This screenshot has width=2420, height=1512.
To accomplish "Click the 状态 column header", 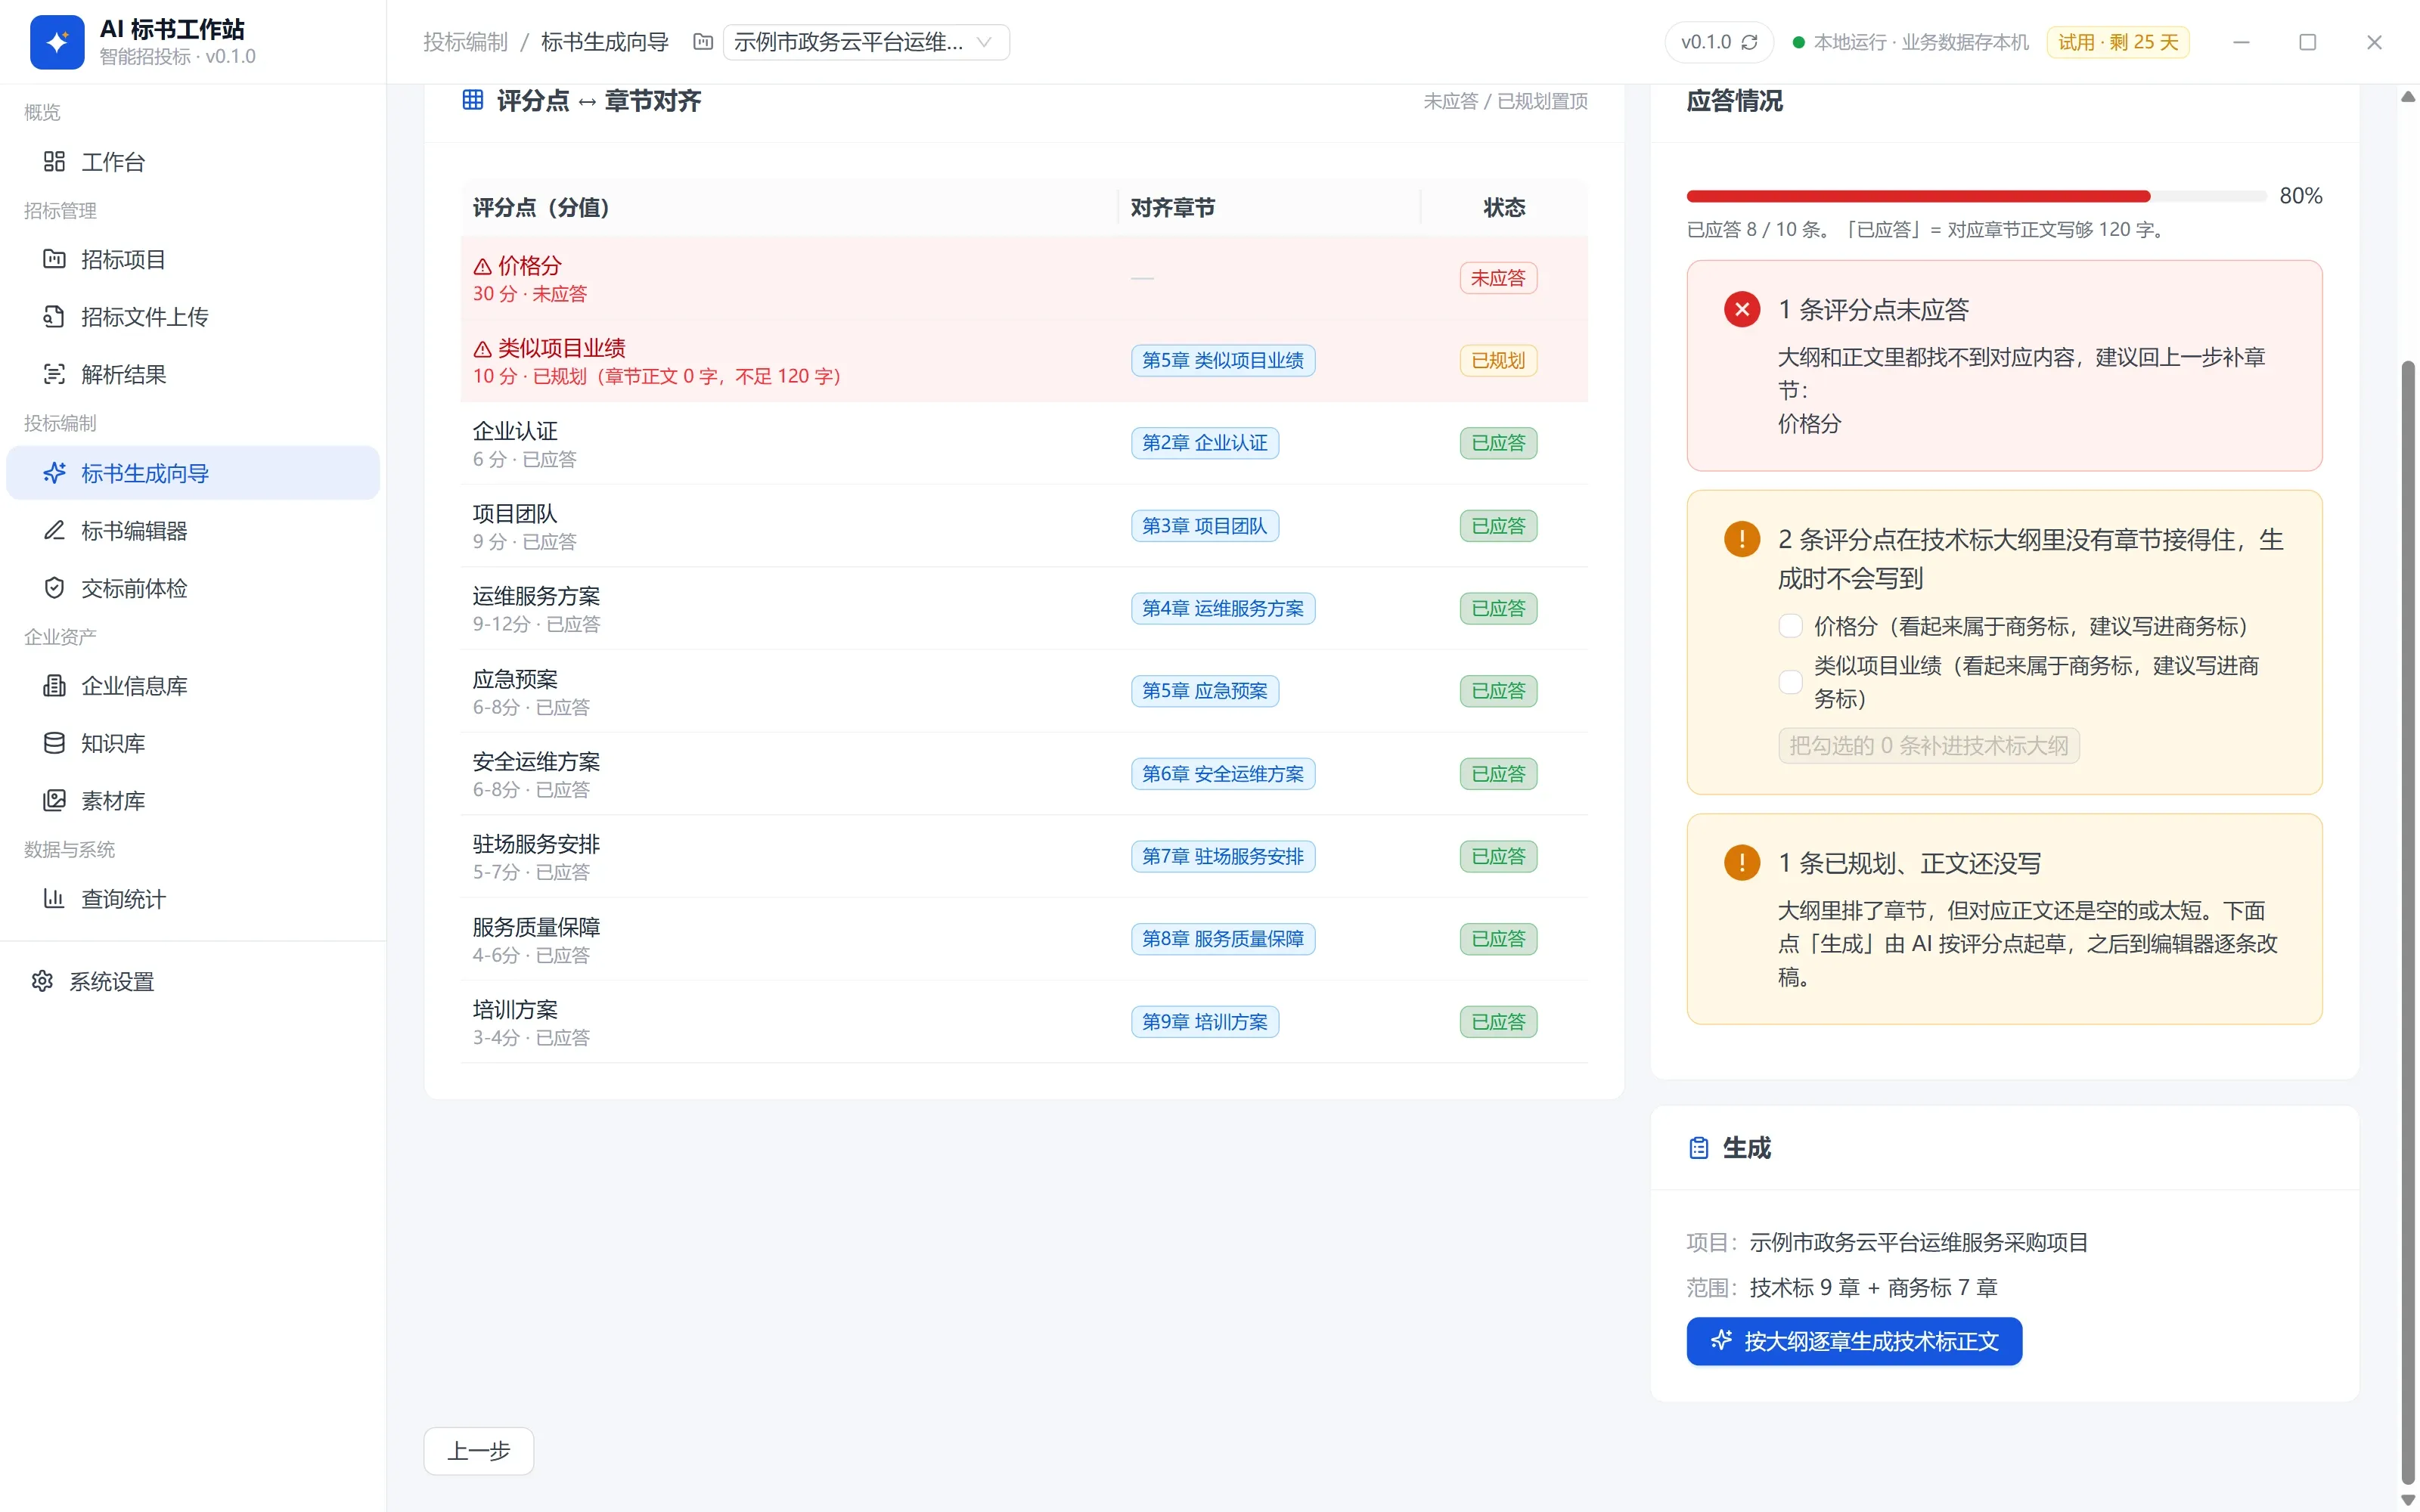I will pos(1504,208).
